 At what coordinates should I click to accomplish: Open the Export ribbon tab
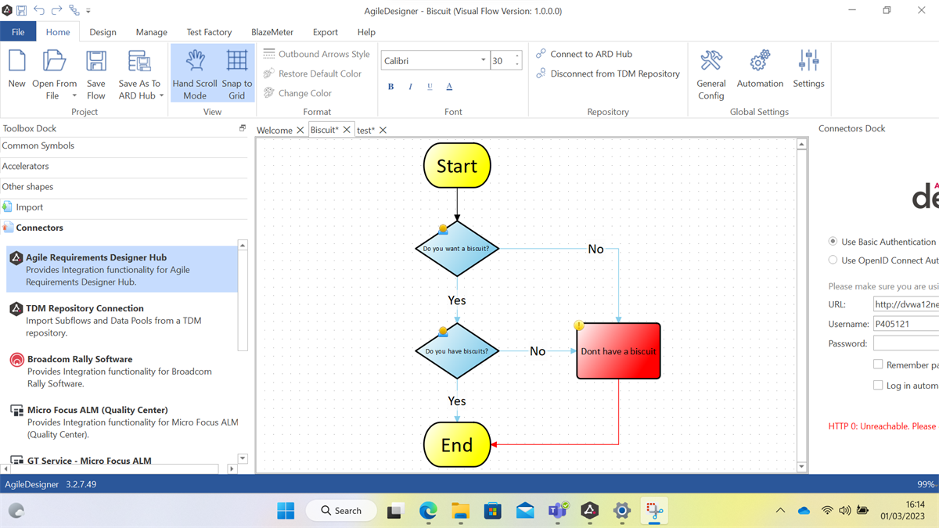pos(326,32)
